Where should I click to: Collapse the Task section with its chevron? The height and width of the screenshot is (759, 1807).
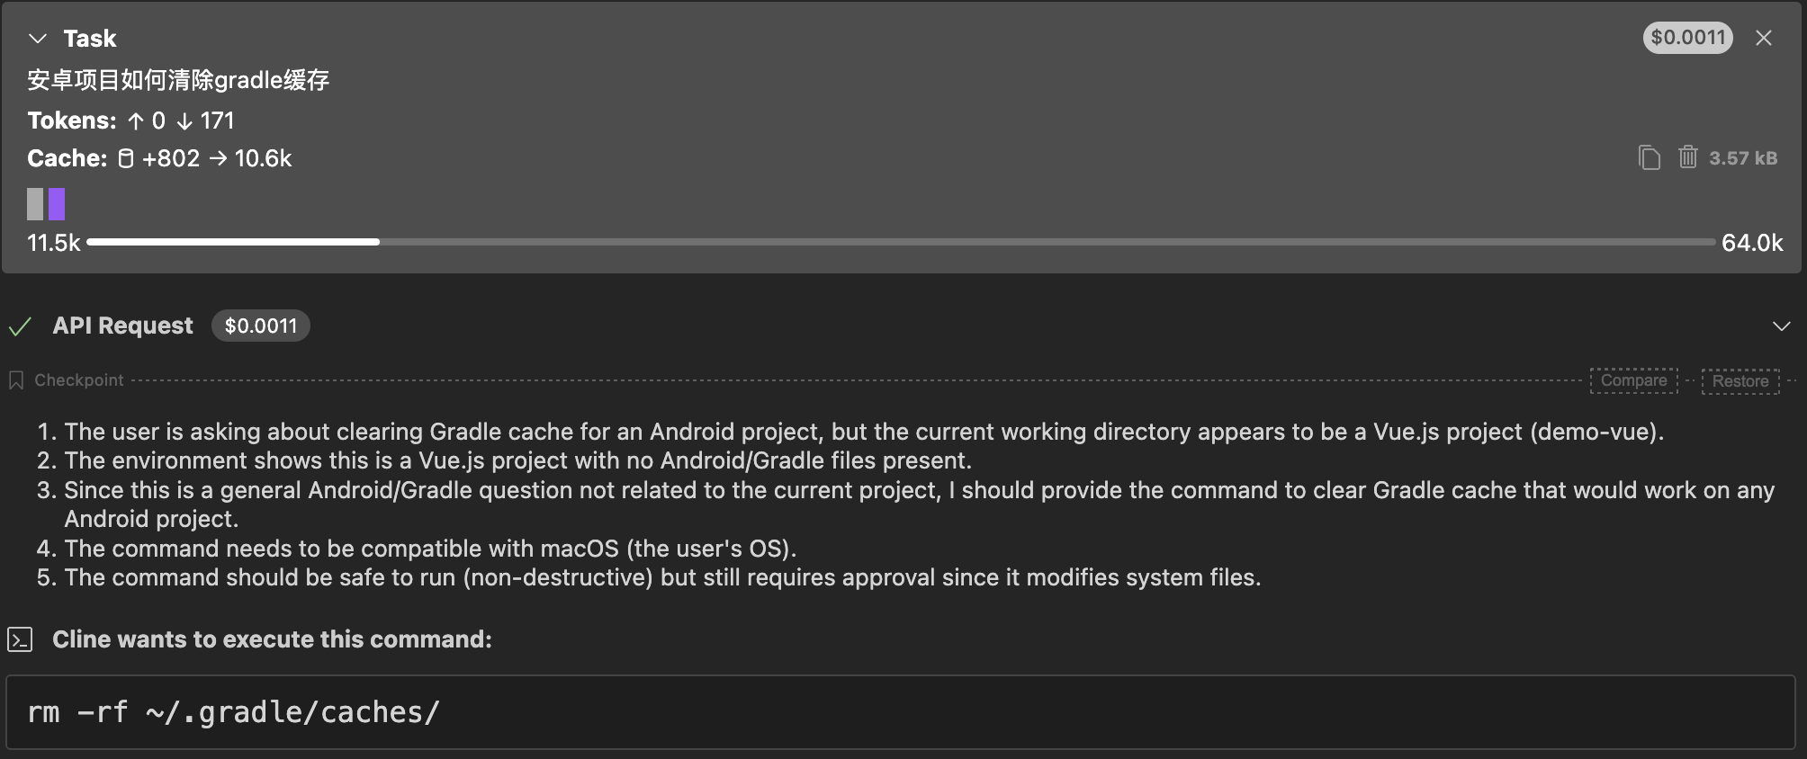(36, 38)
